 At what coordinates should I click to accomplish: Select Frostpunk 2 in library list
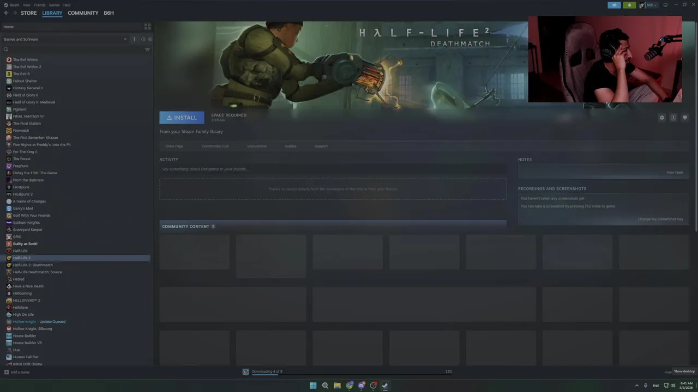pos(23,194)
